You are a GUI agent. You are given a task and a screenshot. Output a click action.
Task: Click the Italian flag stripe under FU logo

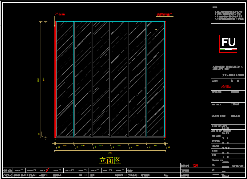tap(228, 49)
